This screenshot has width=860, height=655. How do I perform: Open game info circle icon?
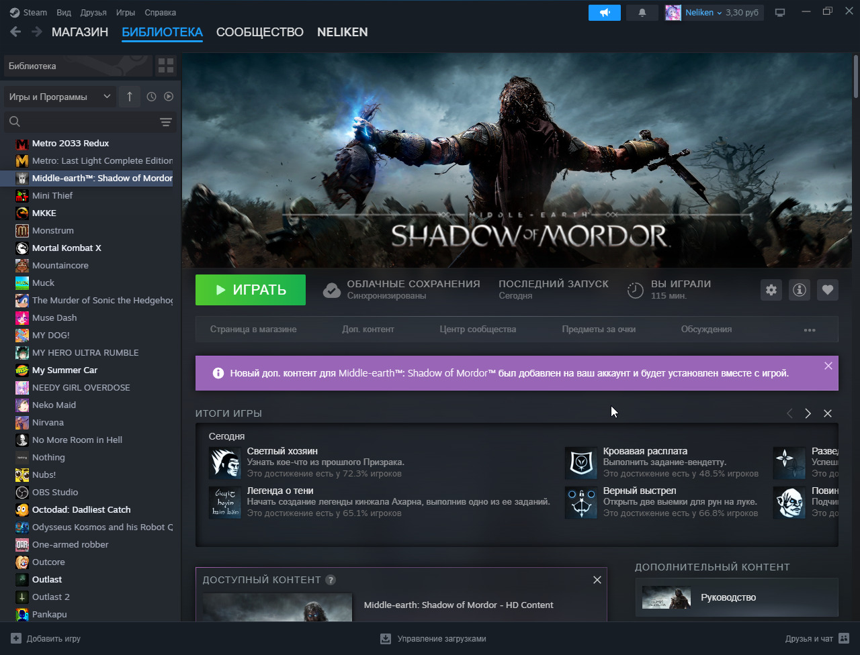pos(800,290)
